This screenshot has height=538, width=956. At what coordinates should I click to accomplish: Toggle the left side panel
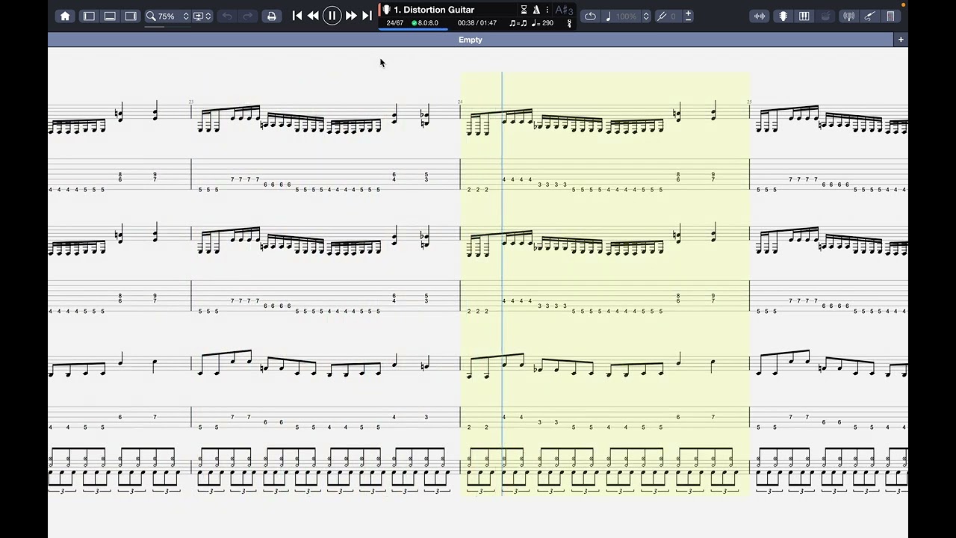89,16
